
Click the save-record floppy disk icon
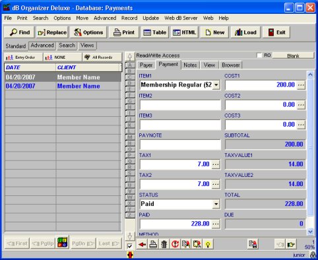click(x=253, y=244)
